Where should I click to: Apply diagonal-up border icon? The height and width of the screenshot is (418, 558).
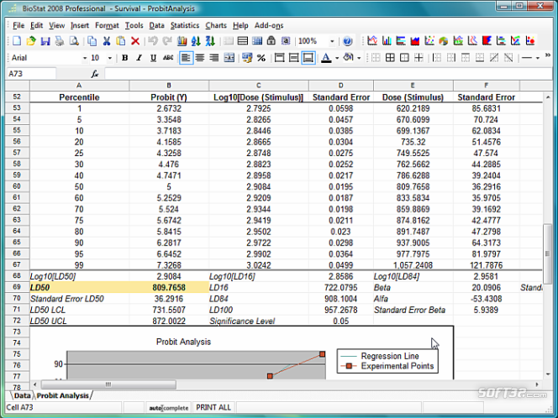click(x=494, y=58)
